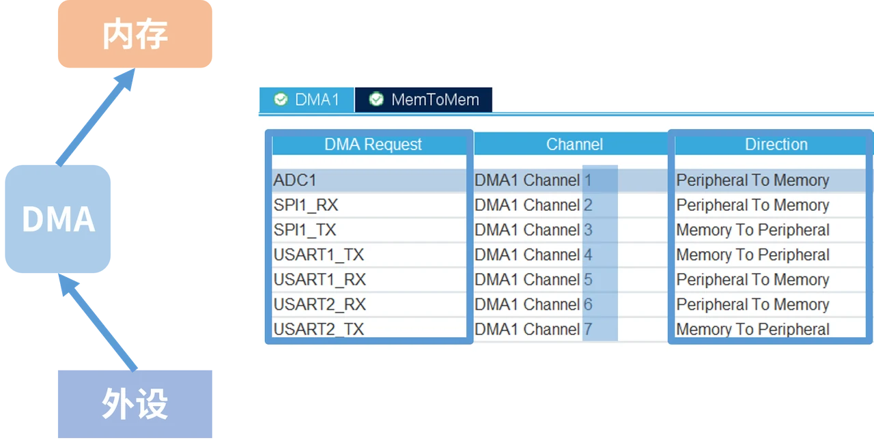Click the orange 内存 memory block
This screenshot has height=445, width=874.
point(135,33)
